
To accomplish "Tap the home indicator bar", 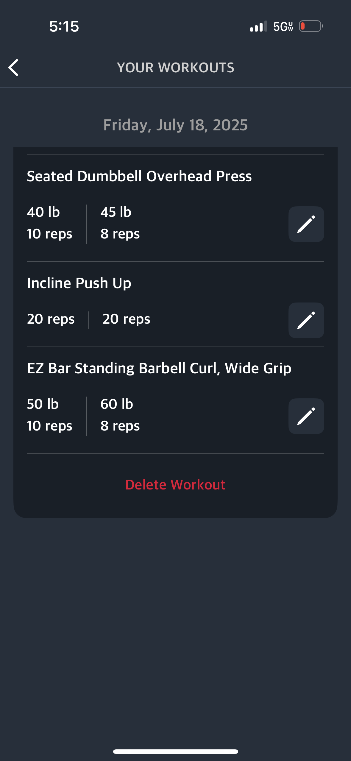I will pos(175,751).
